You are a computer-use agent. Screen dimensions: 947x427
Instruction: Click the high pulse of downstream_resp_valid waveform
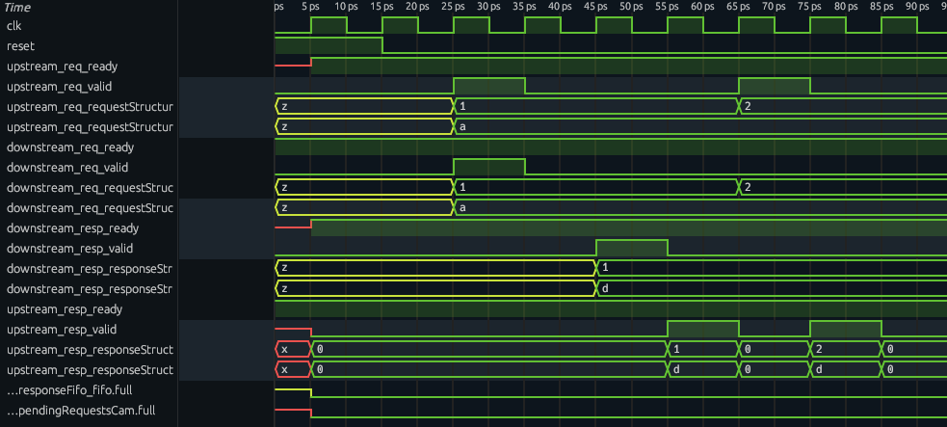632,247
